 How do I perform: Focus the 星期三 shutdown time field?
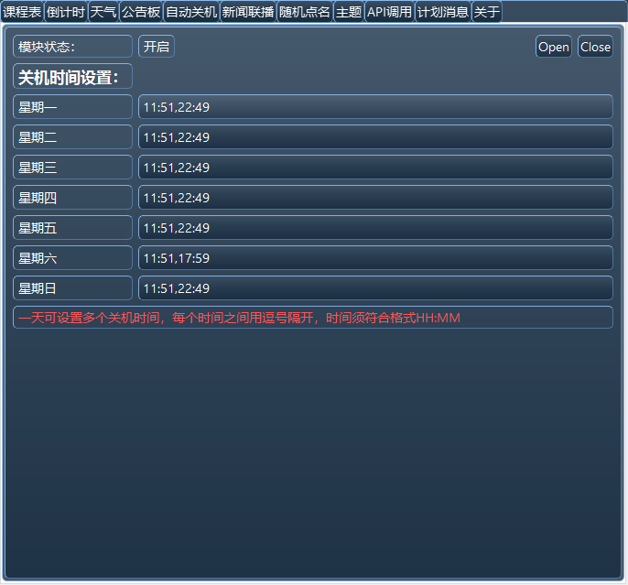375,168
